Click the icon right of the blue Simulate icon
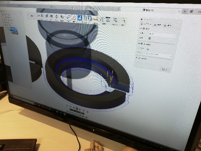Image resolution: width=201 pixels, height=151 pixels. 85,18
